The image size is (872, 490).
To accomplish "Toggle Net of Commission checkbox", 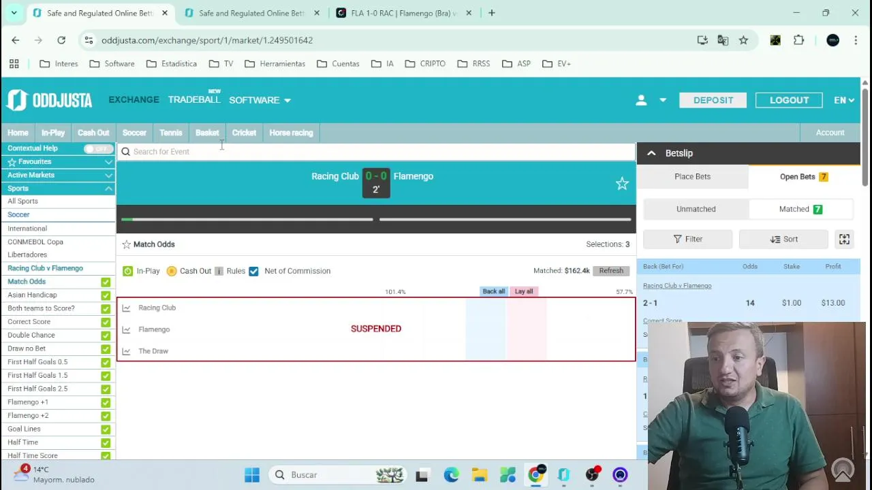I will tap(253, 271).
